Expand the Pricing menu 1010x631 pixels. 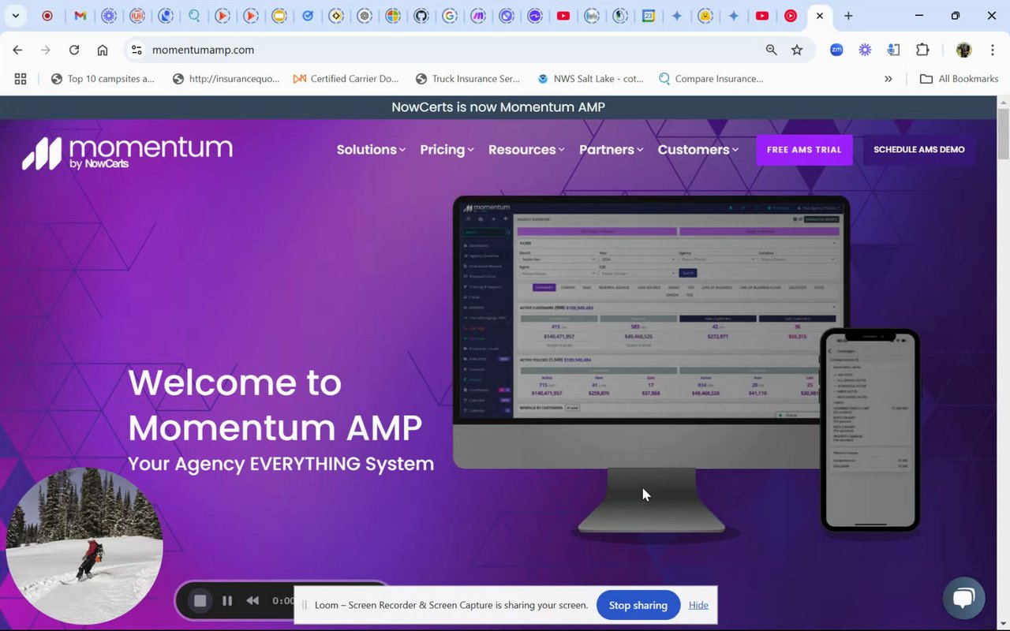(x=447, y=149)
